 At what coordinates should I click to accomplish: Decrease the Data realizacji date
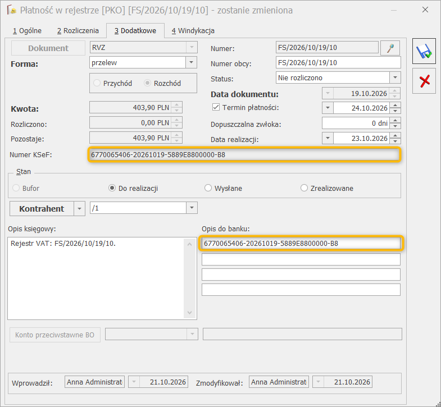pyautogui.click(x=395, y=141)
